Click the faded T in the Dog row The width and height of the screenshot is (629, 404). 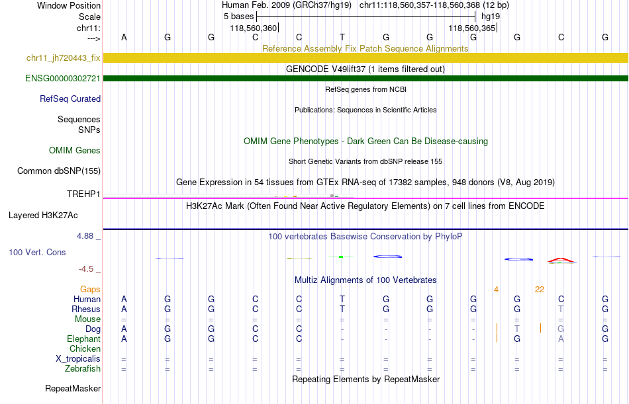[517, 329]
